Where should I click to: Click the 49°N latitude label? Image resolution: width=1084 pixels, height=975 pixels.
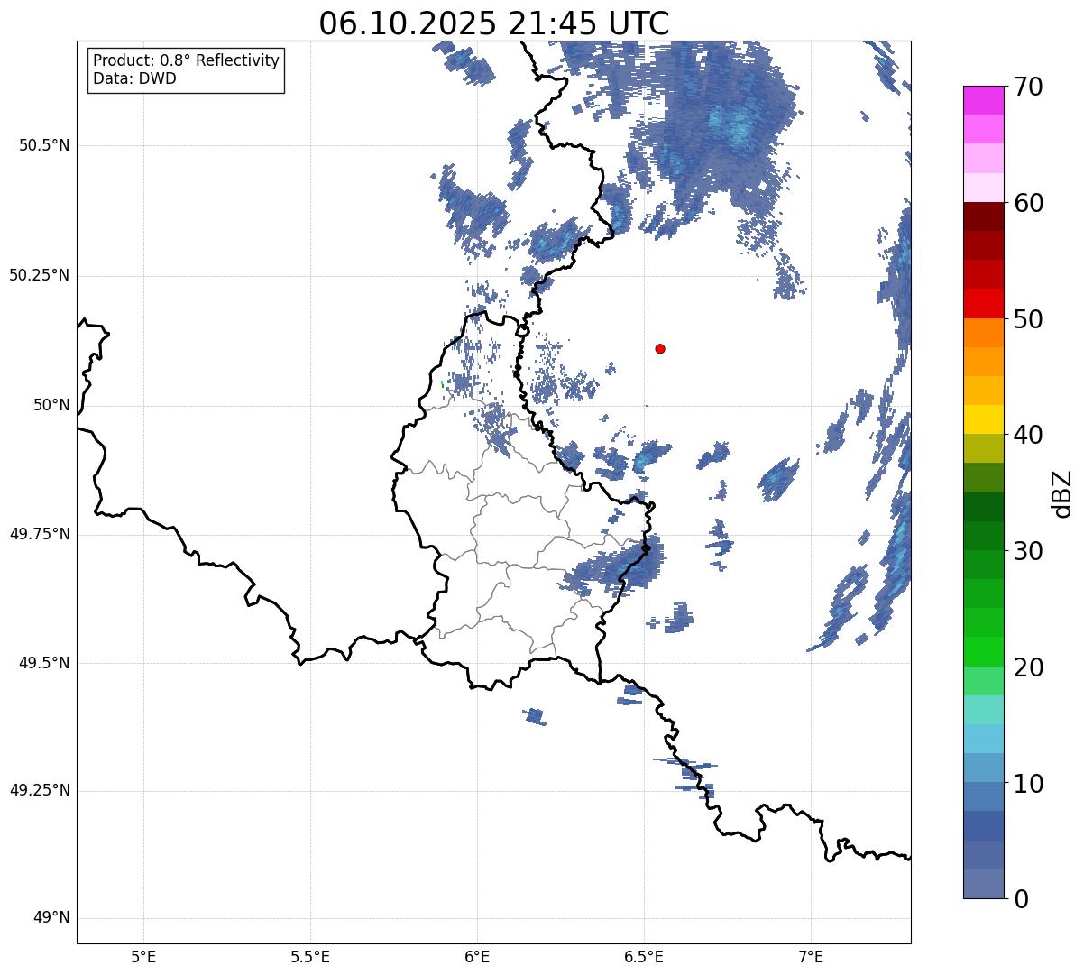pyautogui.click(x=51, y=918)
